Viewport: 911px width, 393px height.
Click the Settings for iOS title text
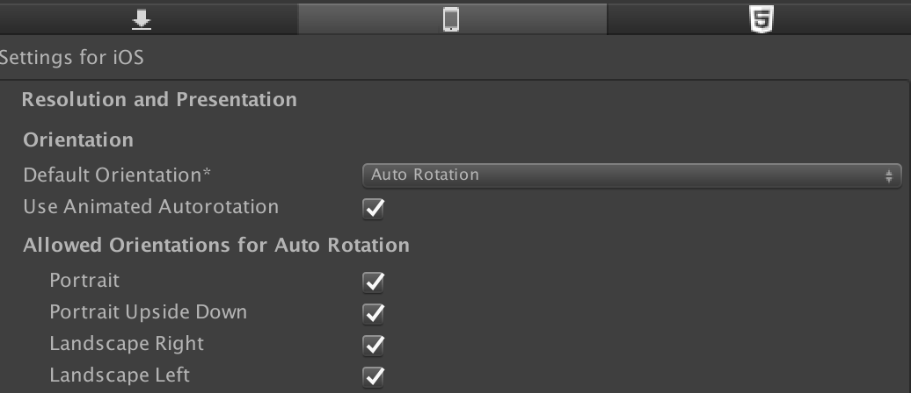71,58
